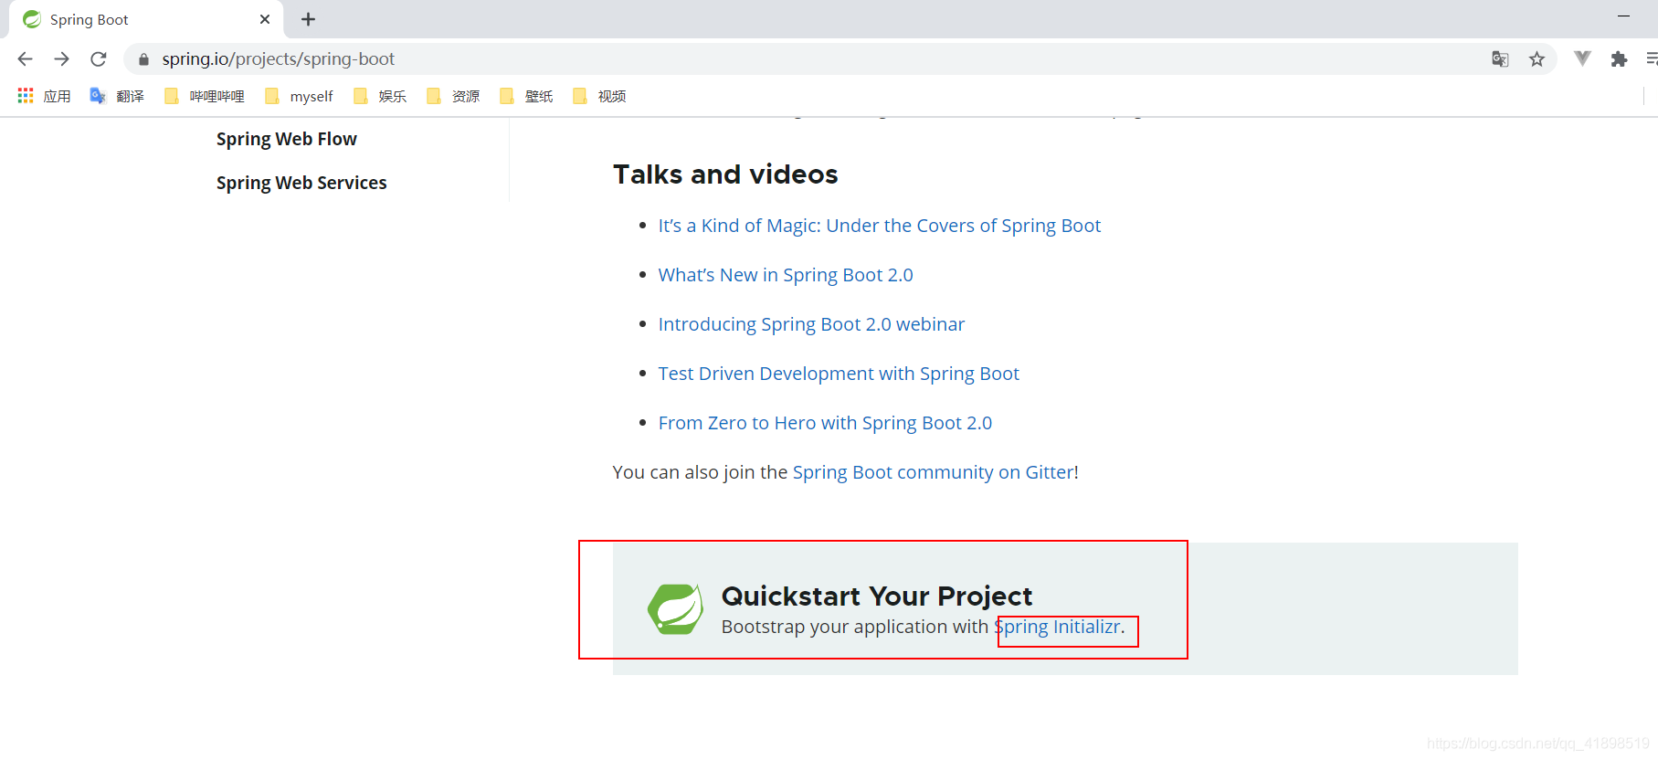This screenshot has height=760, width=1658.
Task: Open the myself bookmark folder
Action: point(299,96)
